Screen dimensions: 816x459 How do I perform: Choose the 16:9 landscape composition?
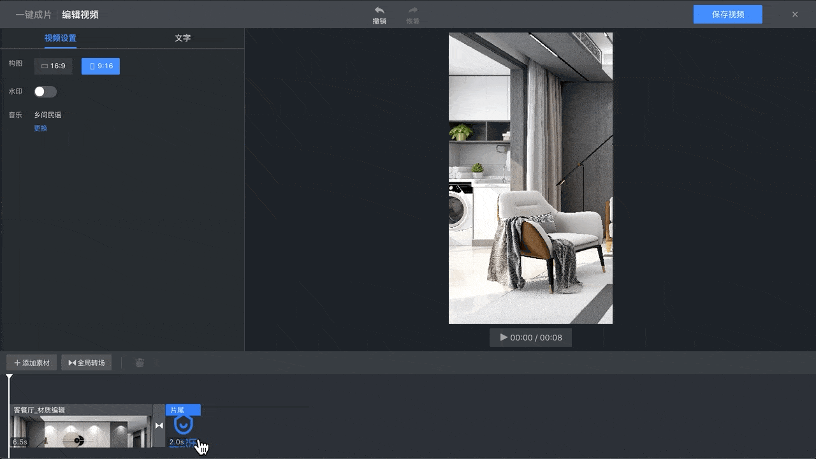coord(54,66)
